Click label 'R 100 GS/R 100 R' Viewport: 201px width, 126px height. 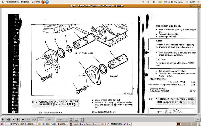pos(84,53)
